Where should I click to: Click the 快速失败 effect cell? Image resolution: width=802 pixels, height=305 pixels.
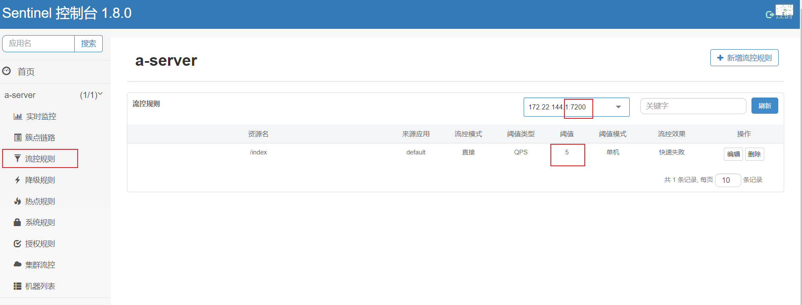coord(672,152)
